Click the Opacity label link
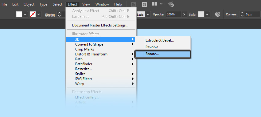This screenshot has width=261, height=117. (158, 14)
